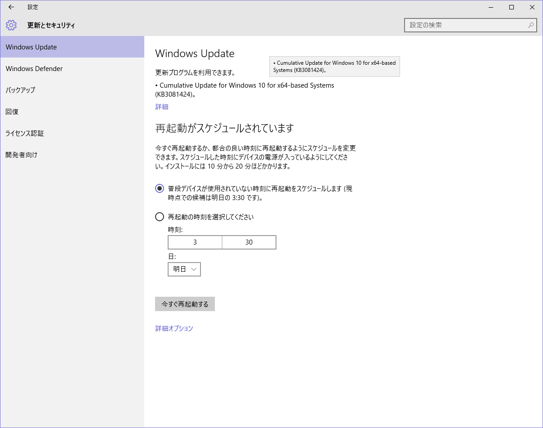Click the 更新プログラムを利用できます。 text
The width and height of the screenshot is (543, 428).
(x=196, y=73)
